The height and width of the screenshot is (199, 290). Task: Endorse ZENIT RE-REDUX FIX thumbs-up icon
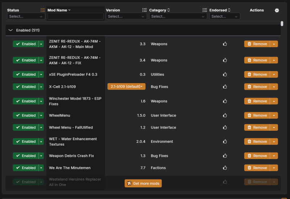(x=225, y=60)
